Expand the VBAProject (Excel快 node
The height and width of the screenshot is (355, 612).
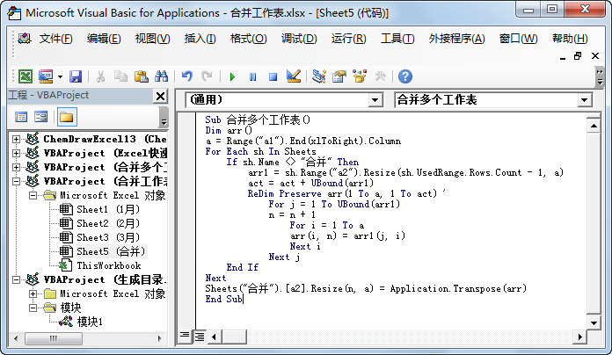coord(16,153)
